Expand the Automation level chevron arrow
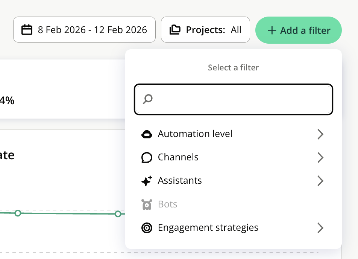This screenshot has height=259, width=358. (x=320, y=134)
